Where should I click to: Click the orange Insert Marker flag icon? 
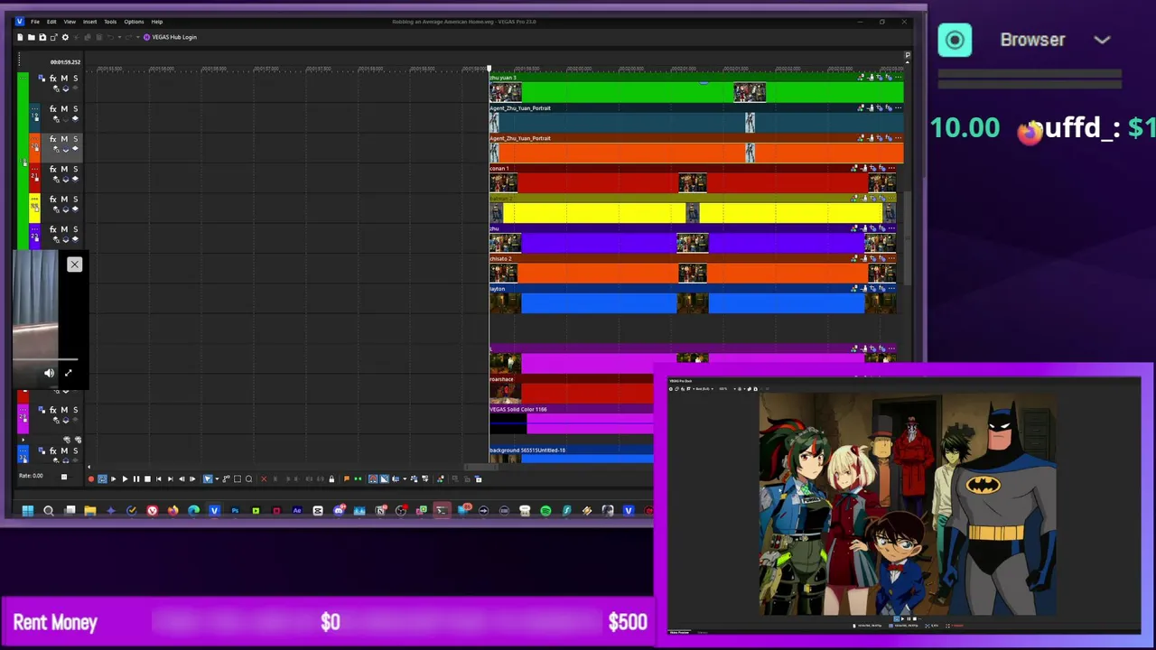click(x=346, y=478)
